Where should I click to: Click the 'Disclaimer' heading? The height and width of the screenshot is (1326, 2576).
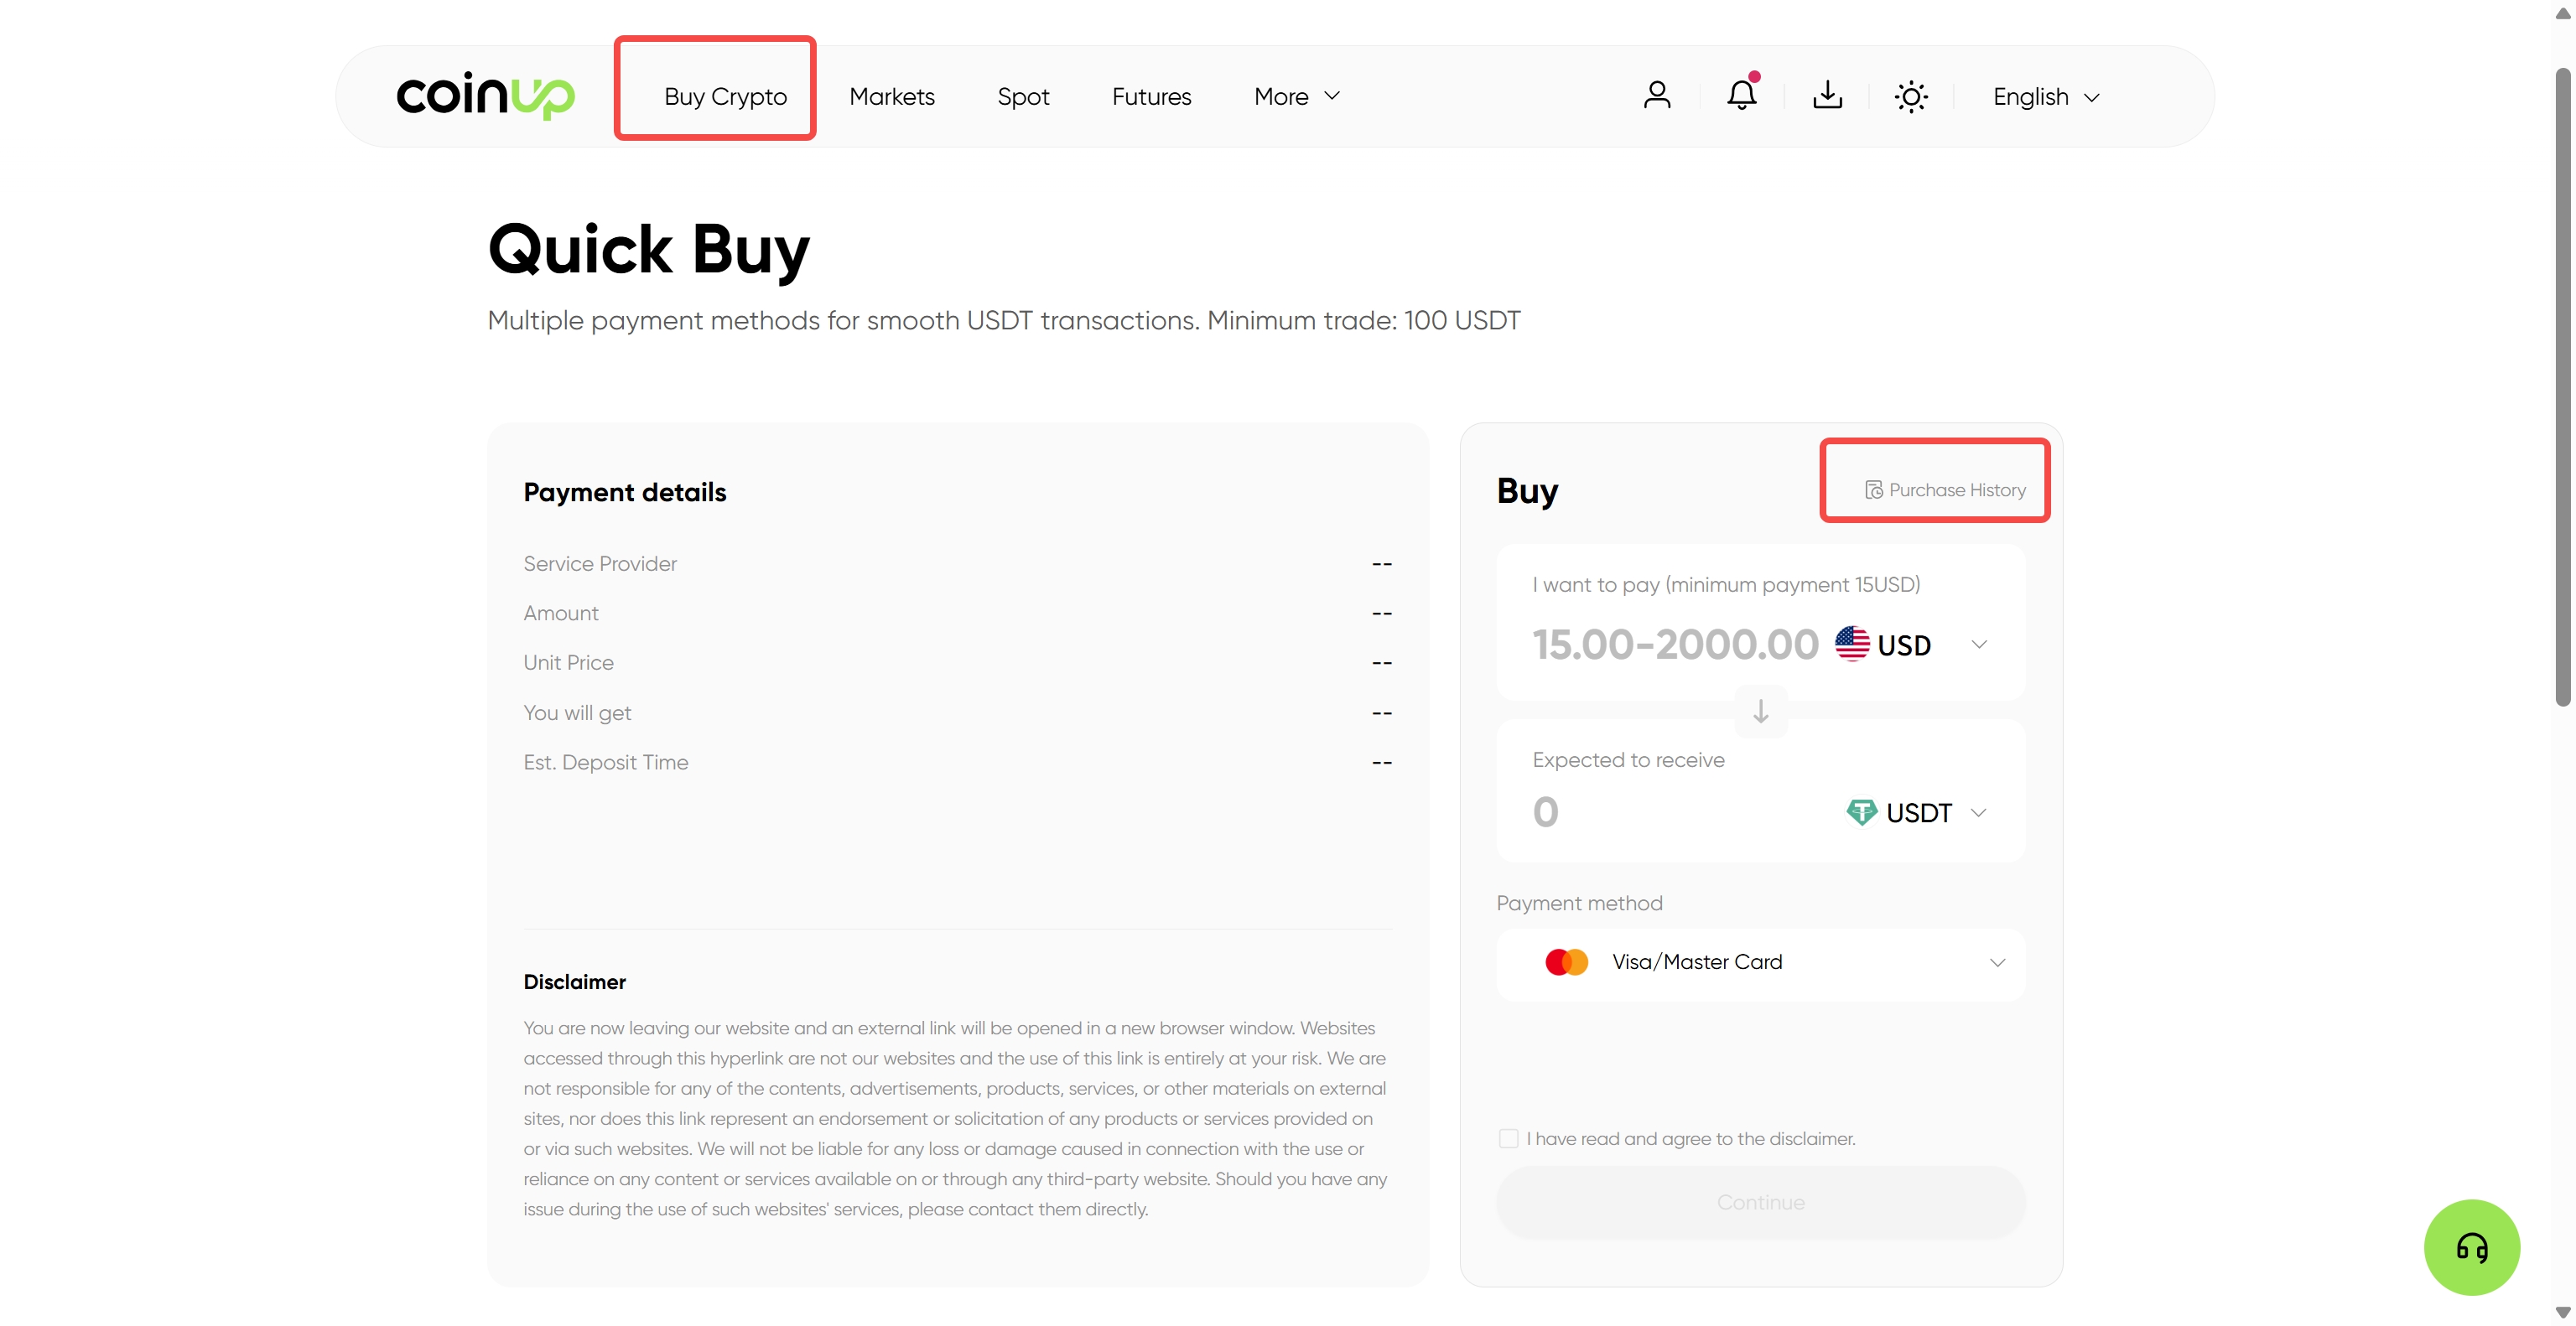(x=574, y=982)
